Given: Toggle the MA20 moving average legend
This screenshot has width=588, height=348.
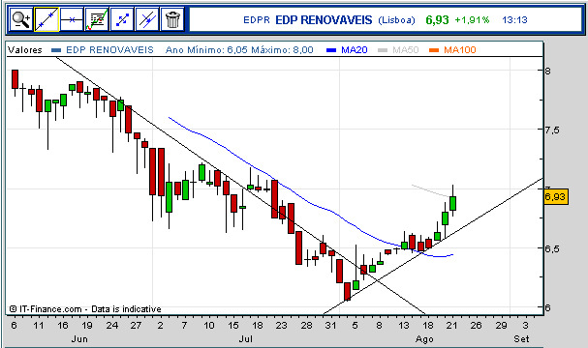Looking at the screenshot, I should [x=354, y=49].
